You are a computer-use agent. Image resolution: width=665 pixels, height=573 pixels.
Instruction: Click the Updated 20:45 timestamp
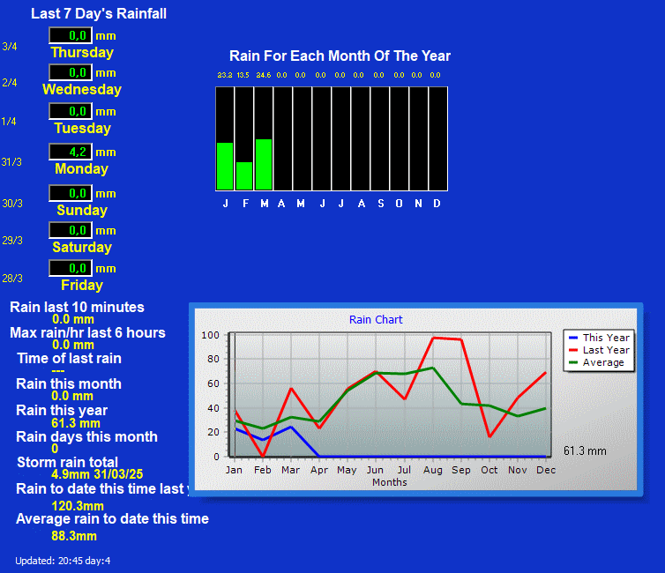pyautogui.click(x=63, y=561)
